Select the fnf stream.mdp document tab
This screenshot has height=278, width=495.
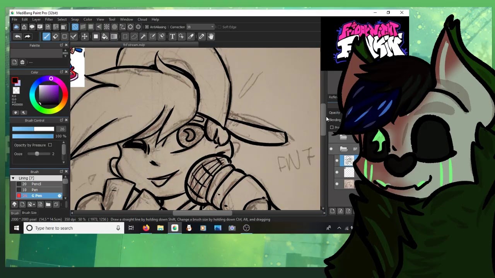134,45
